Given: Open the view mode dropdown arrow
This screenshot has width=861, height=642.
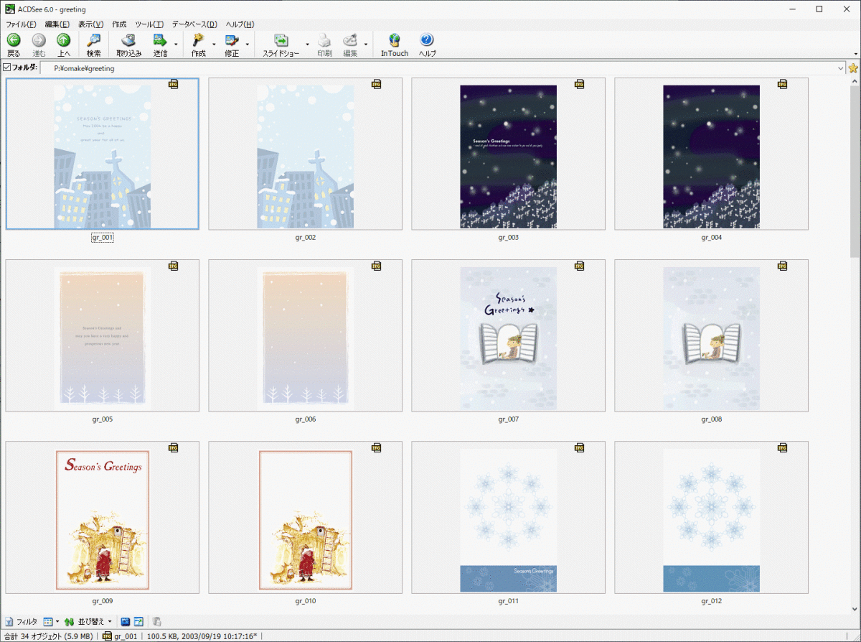Looking at the screenshot, I should pyautogui.click(x=57, y=621).
